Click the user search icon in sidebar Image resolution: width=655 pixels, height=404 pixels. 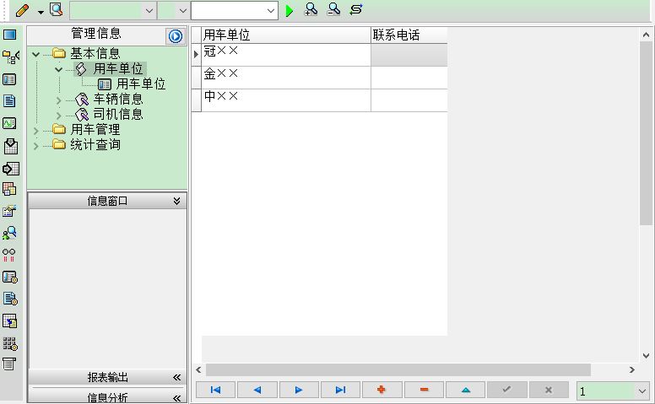pyautogui.click(x=9, y=233)
